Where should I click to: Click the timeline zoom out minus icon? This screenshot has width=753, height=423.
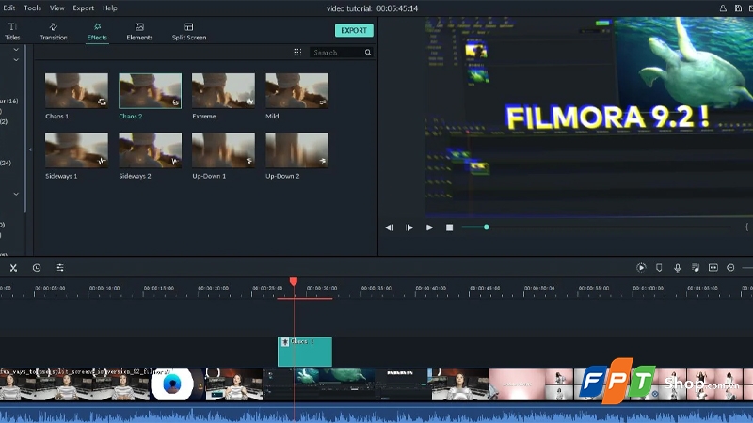pos(730,268)
